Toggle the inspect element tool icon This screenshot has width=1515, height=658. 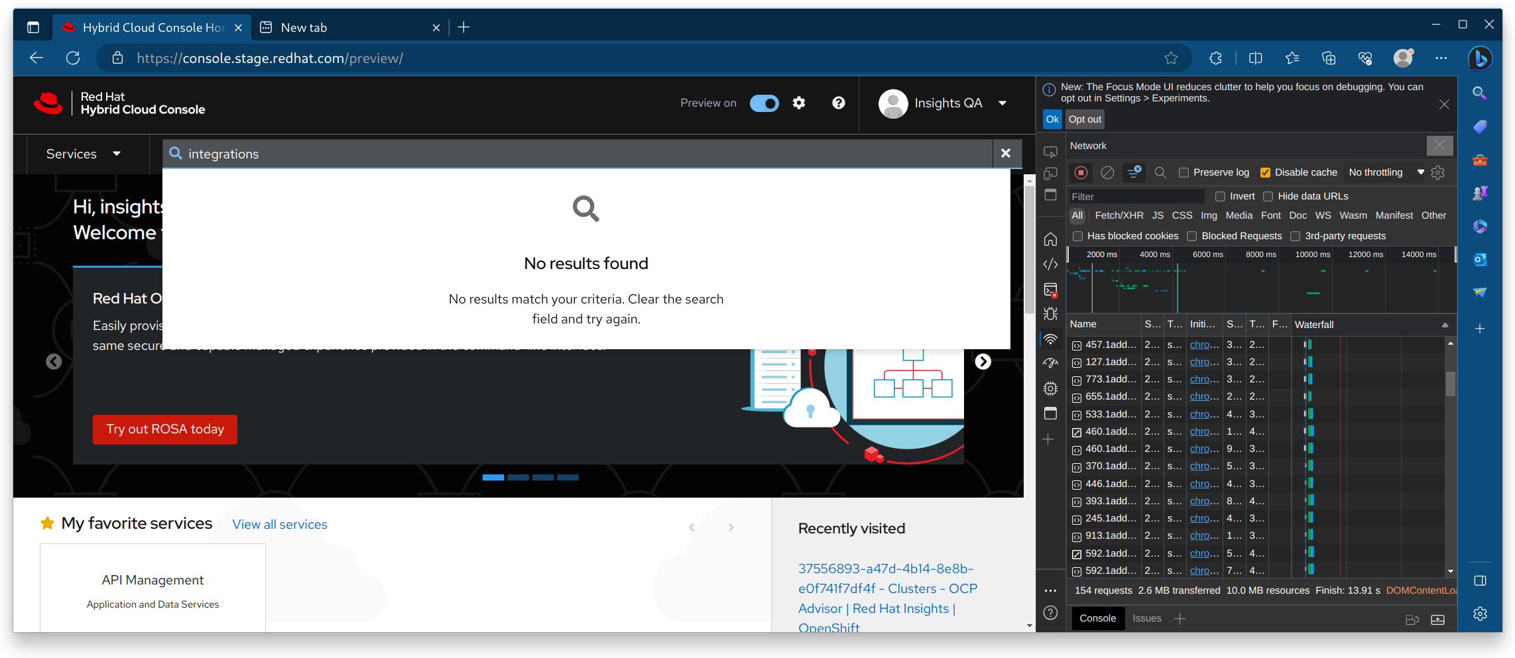click(1050, 152)
